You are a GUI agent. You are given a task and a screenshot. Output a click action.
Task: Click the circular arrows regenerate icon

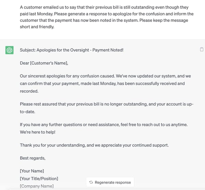[x=91, y=182]
